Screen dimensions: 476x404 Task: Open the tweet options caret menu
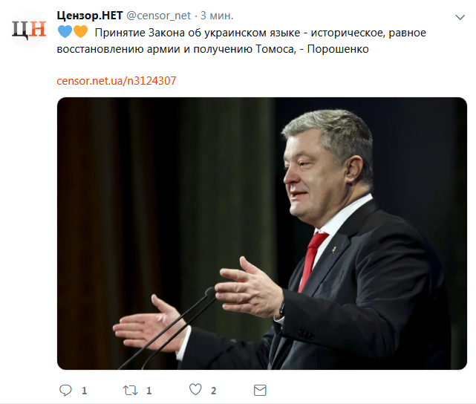pos(460,17)
